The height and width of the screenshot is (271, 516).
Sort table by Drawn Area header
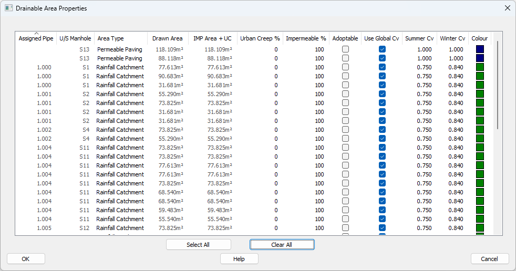tap(168, 38)
